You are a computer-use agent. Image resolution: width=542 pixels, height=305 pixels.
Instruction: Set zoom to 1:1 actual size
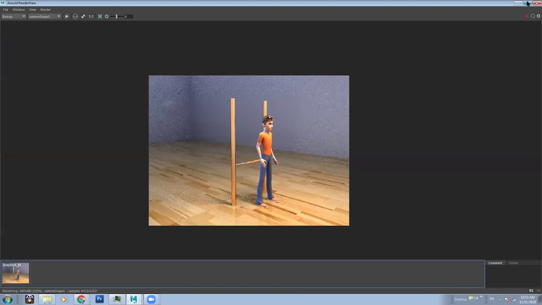pyautogui.click(x=91, y=17)
